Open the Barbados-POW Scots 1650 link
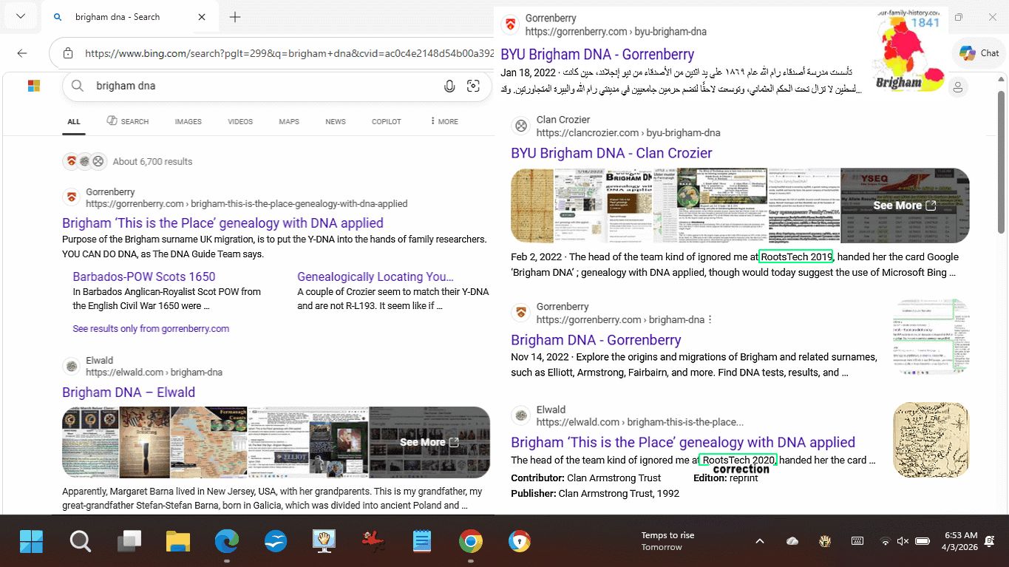Screen dimensions: 1009x567 click(x=144, y=276)
